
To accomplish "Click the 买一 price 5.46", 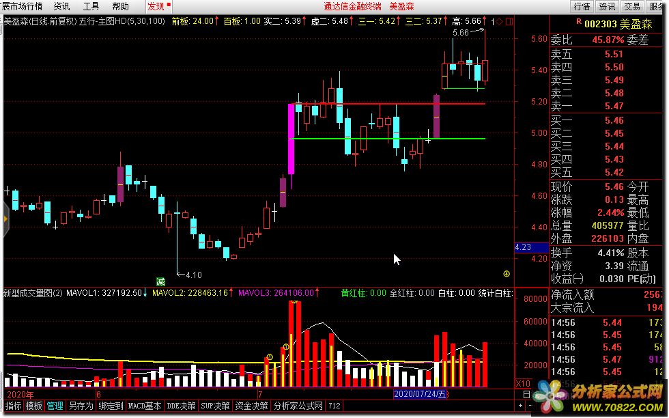I will tap(614, 120).
